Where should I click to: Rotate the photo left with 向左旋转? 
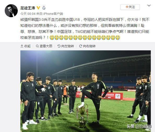coord(66,46)
